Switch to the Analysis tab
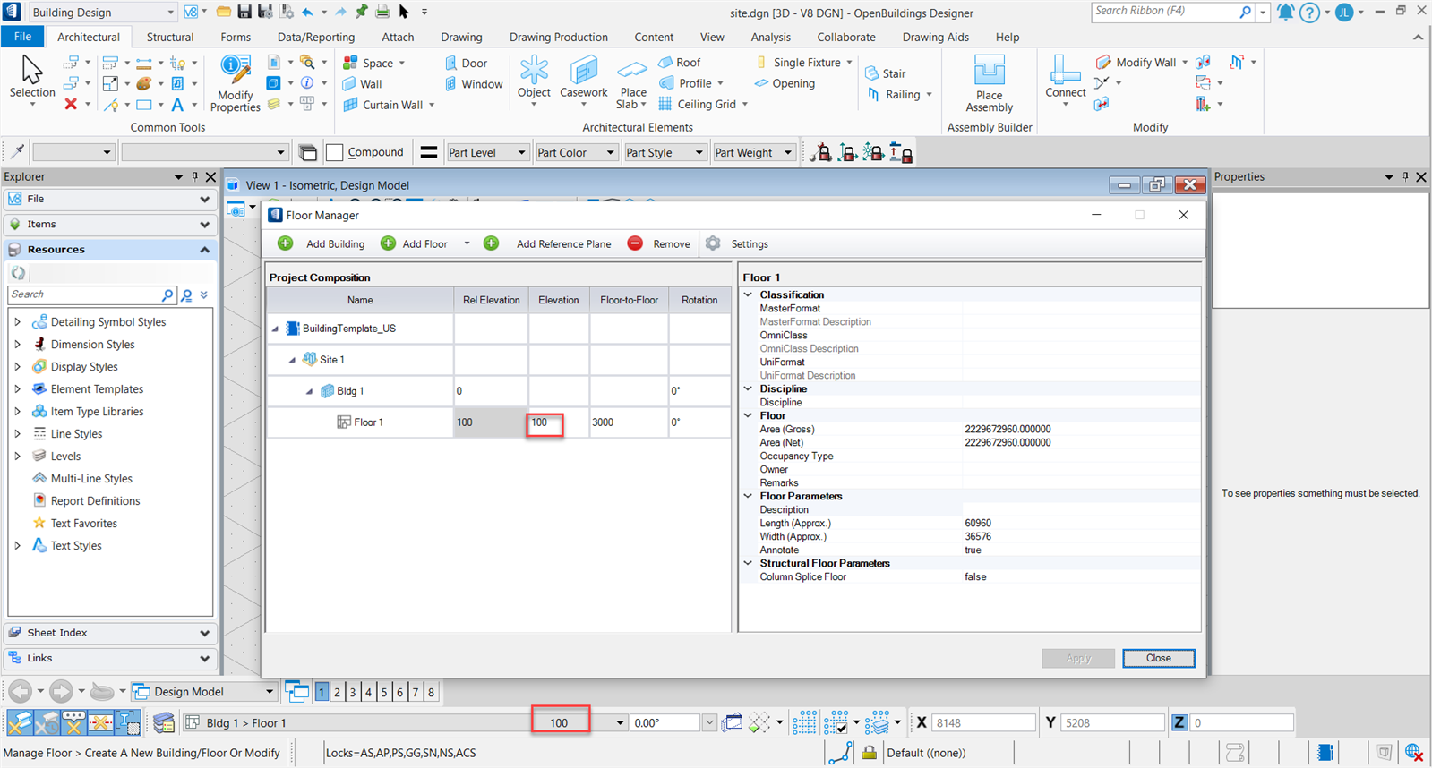Viewport: 1432px width, 768px height. (770, 37)
